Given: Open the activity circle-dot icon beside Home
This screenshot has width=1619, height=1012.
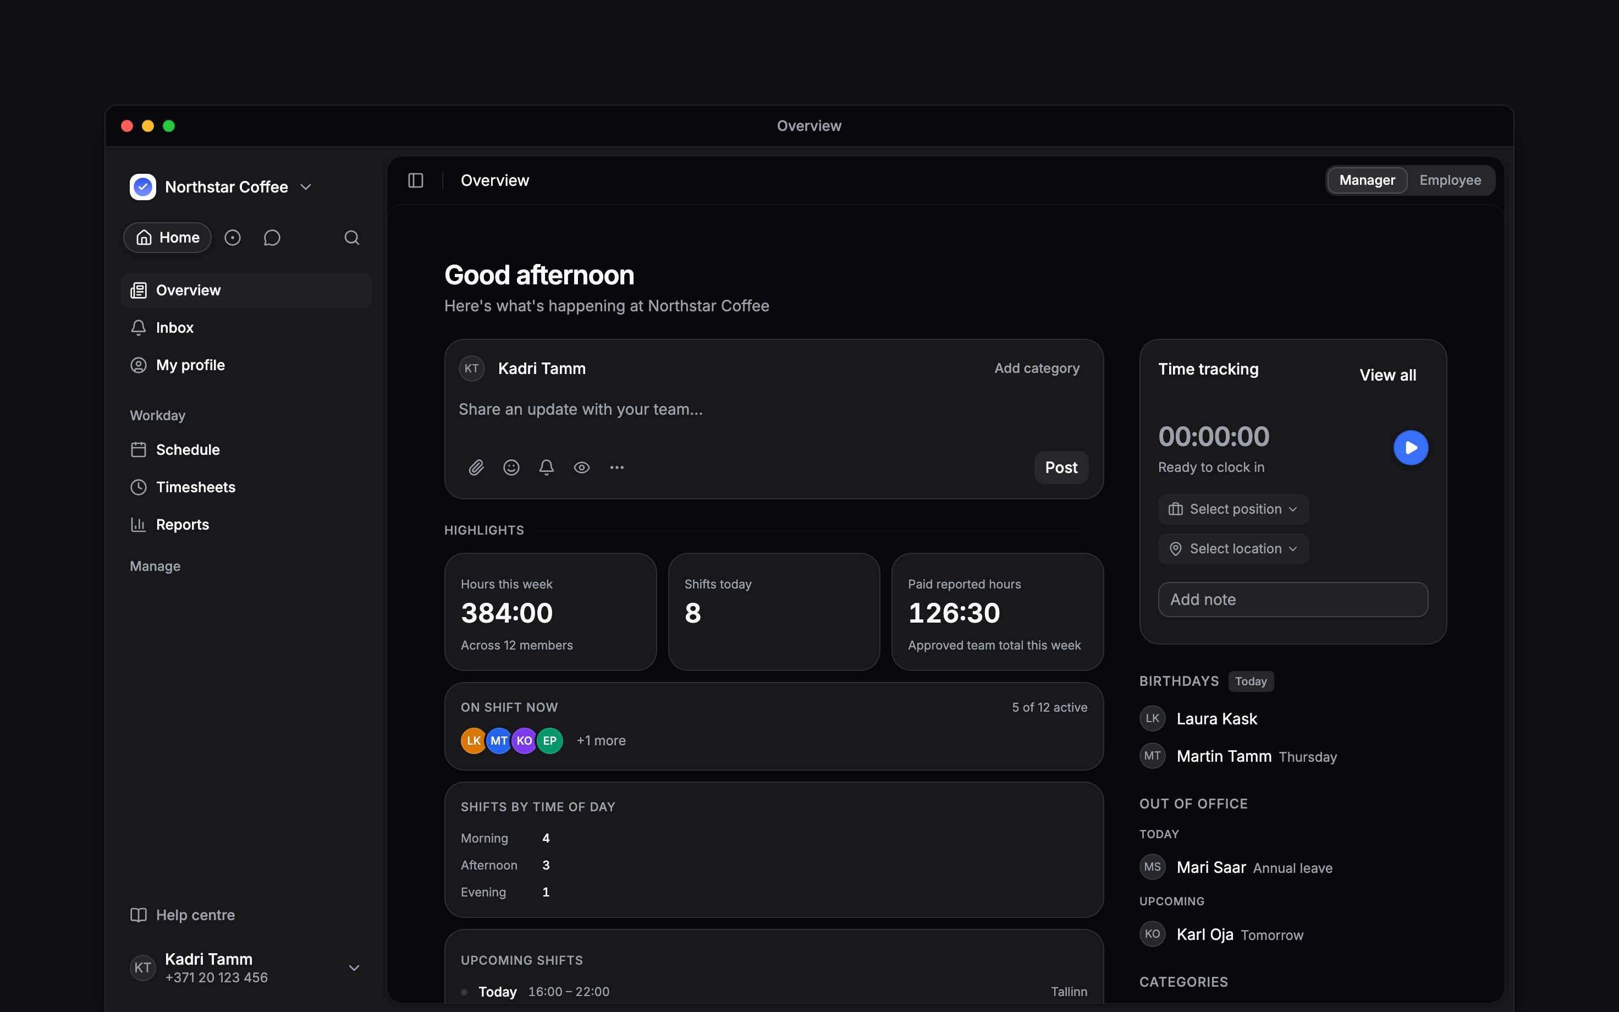Looking at the screenshot, I should tap(232, 238).
